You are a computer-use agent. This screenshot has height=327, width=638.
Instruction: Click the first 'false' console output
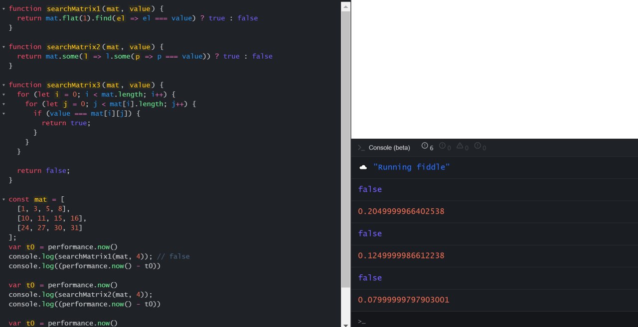[370, 189]
